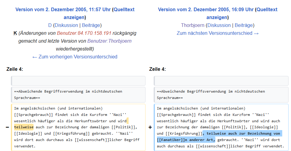Screen dimensions: 291x151
Task: Click the plus marker of the added line
Action: tap(150, 127)
